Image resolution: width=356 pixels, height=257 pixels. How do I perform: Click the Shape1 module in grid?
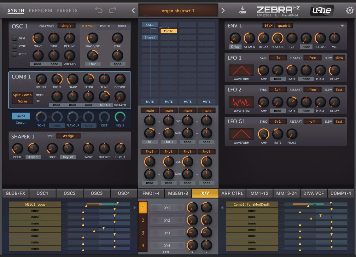150,38
